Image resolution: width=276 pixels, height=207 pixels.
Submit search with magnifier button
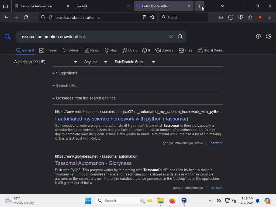(180, 37)
